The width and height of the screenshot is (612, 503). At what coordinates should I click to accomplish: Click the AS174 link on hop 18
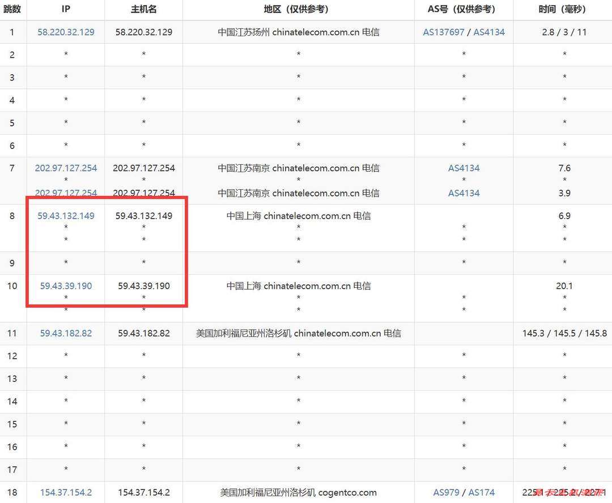point(481,492)
